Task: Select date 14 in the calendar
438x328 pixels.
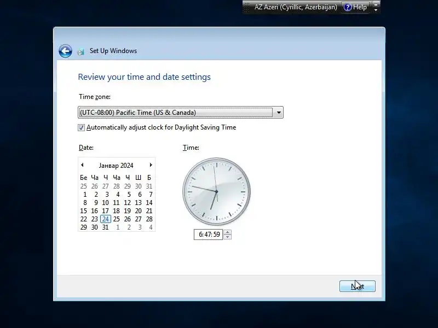Action: click(x=149, y=202)
